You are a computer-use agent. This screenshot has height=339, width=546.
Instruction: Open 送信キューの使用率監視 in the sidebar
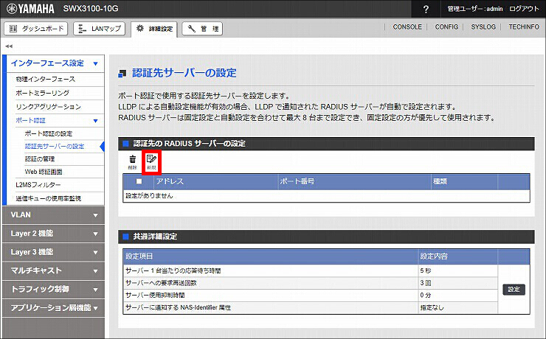(x=49, y=198)
